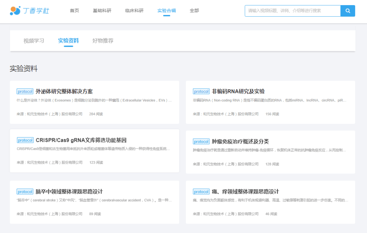Switch to the 视频学习 tab
Screen dimensions: 367x233
(34, 41)
